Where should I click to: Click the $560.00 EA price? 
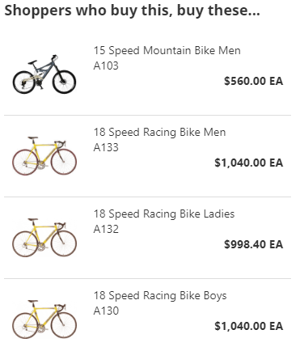coord(253,81)
